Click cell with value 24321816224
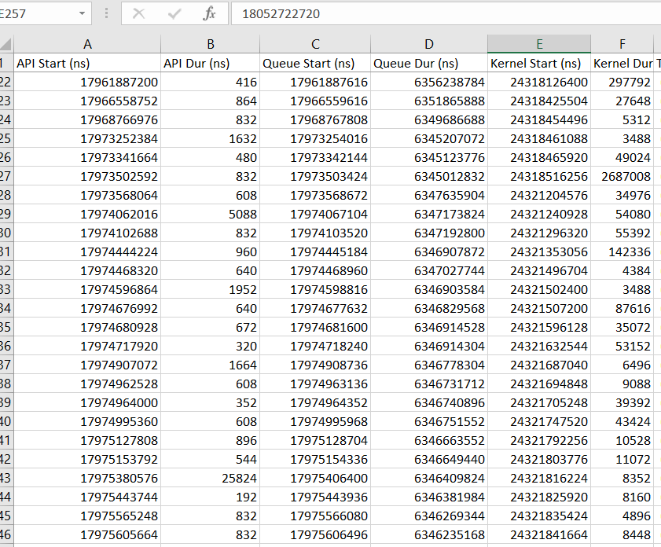The width and height of the screenshot is (661, 547). pyautogui.click(x=539, y=479)
